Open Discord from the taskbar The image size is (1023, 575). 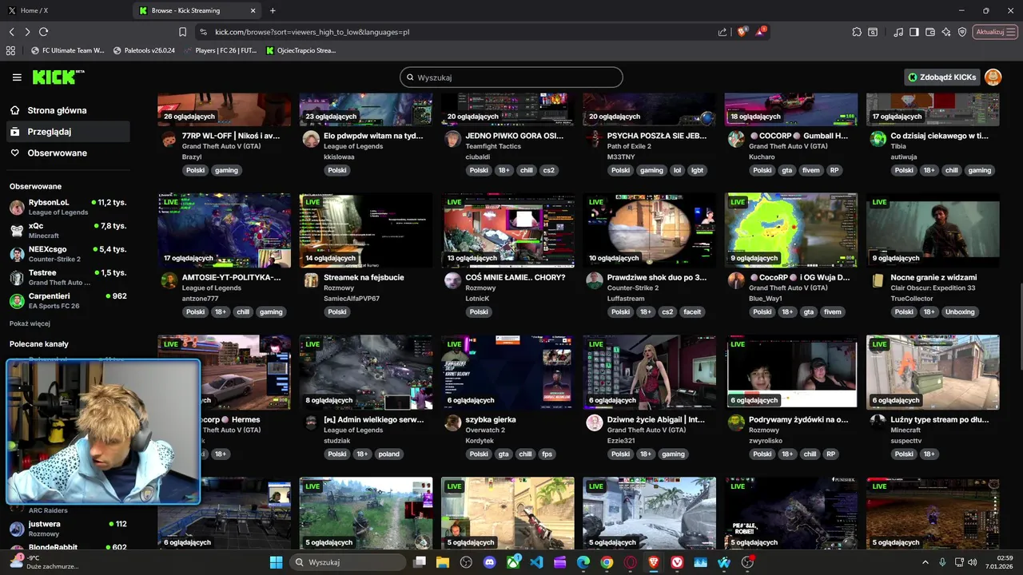click(489, 562)
